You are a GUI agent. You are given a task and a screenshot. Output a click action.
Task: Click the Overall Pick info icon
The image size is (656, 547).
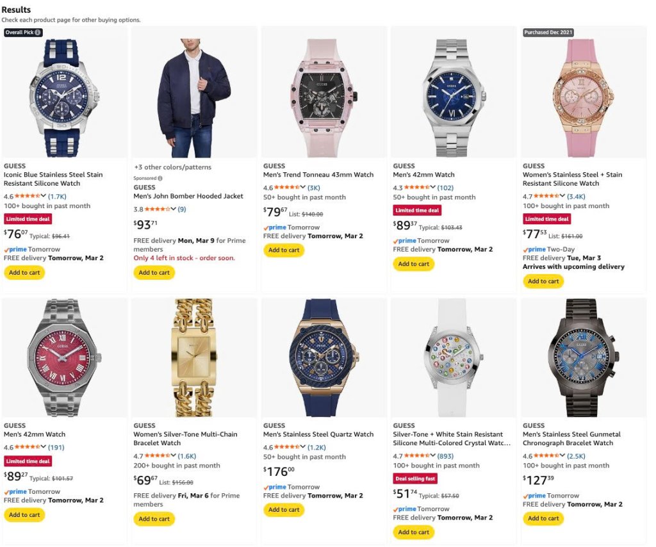click(38, 32)
